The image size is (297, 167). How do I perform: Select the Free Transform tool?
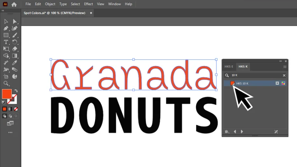pos(6,49)
